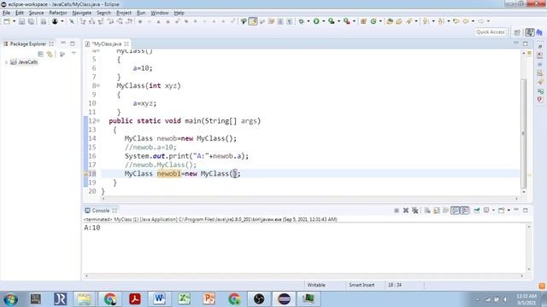The width and height of the screenshot is (547, 307).
Task: Toggle Skip All Breakpoints toolbar button
Action: pos(72,21)
